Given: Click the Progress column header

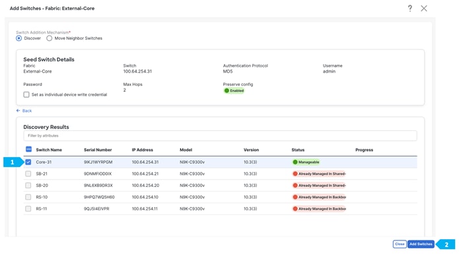Looking at the screenshot, I should point(364,149).
